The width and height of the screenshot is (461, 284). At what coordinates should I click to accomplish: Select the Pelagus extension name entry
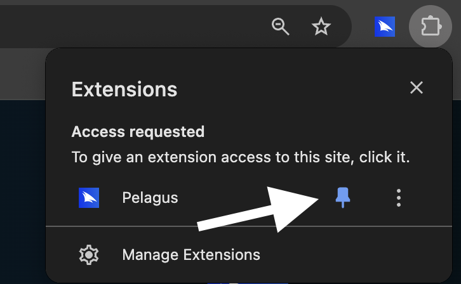click(x=150, y=198)
